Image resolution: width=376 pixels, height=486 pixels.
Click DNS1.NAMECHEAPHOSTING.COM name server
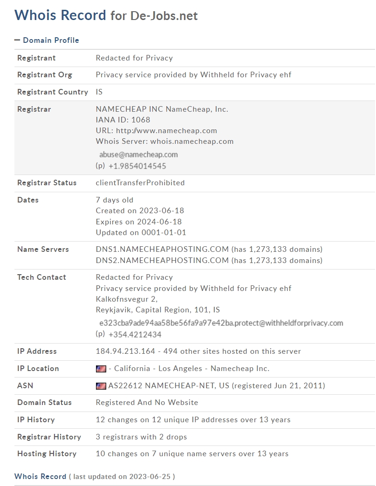point(162,249)
